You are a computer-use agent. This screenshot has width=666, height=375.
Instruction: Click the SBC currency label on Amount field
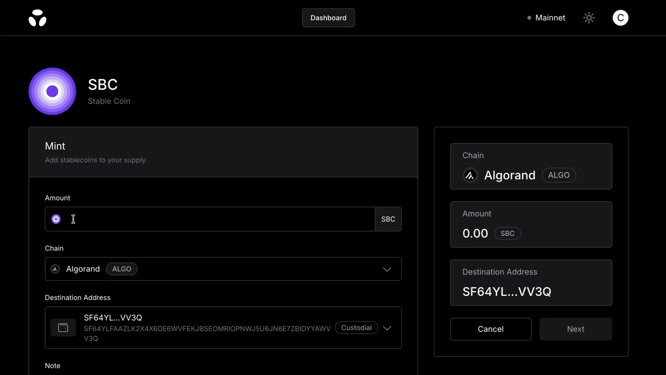click(x=388, y=219)
